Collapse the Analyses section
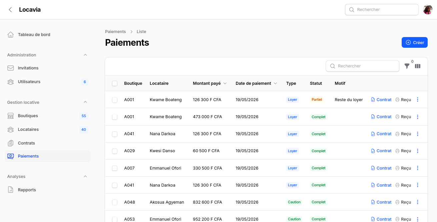Image resolution: width=437 pixels, height=222 pixels. pos(85,176)
